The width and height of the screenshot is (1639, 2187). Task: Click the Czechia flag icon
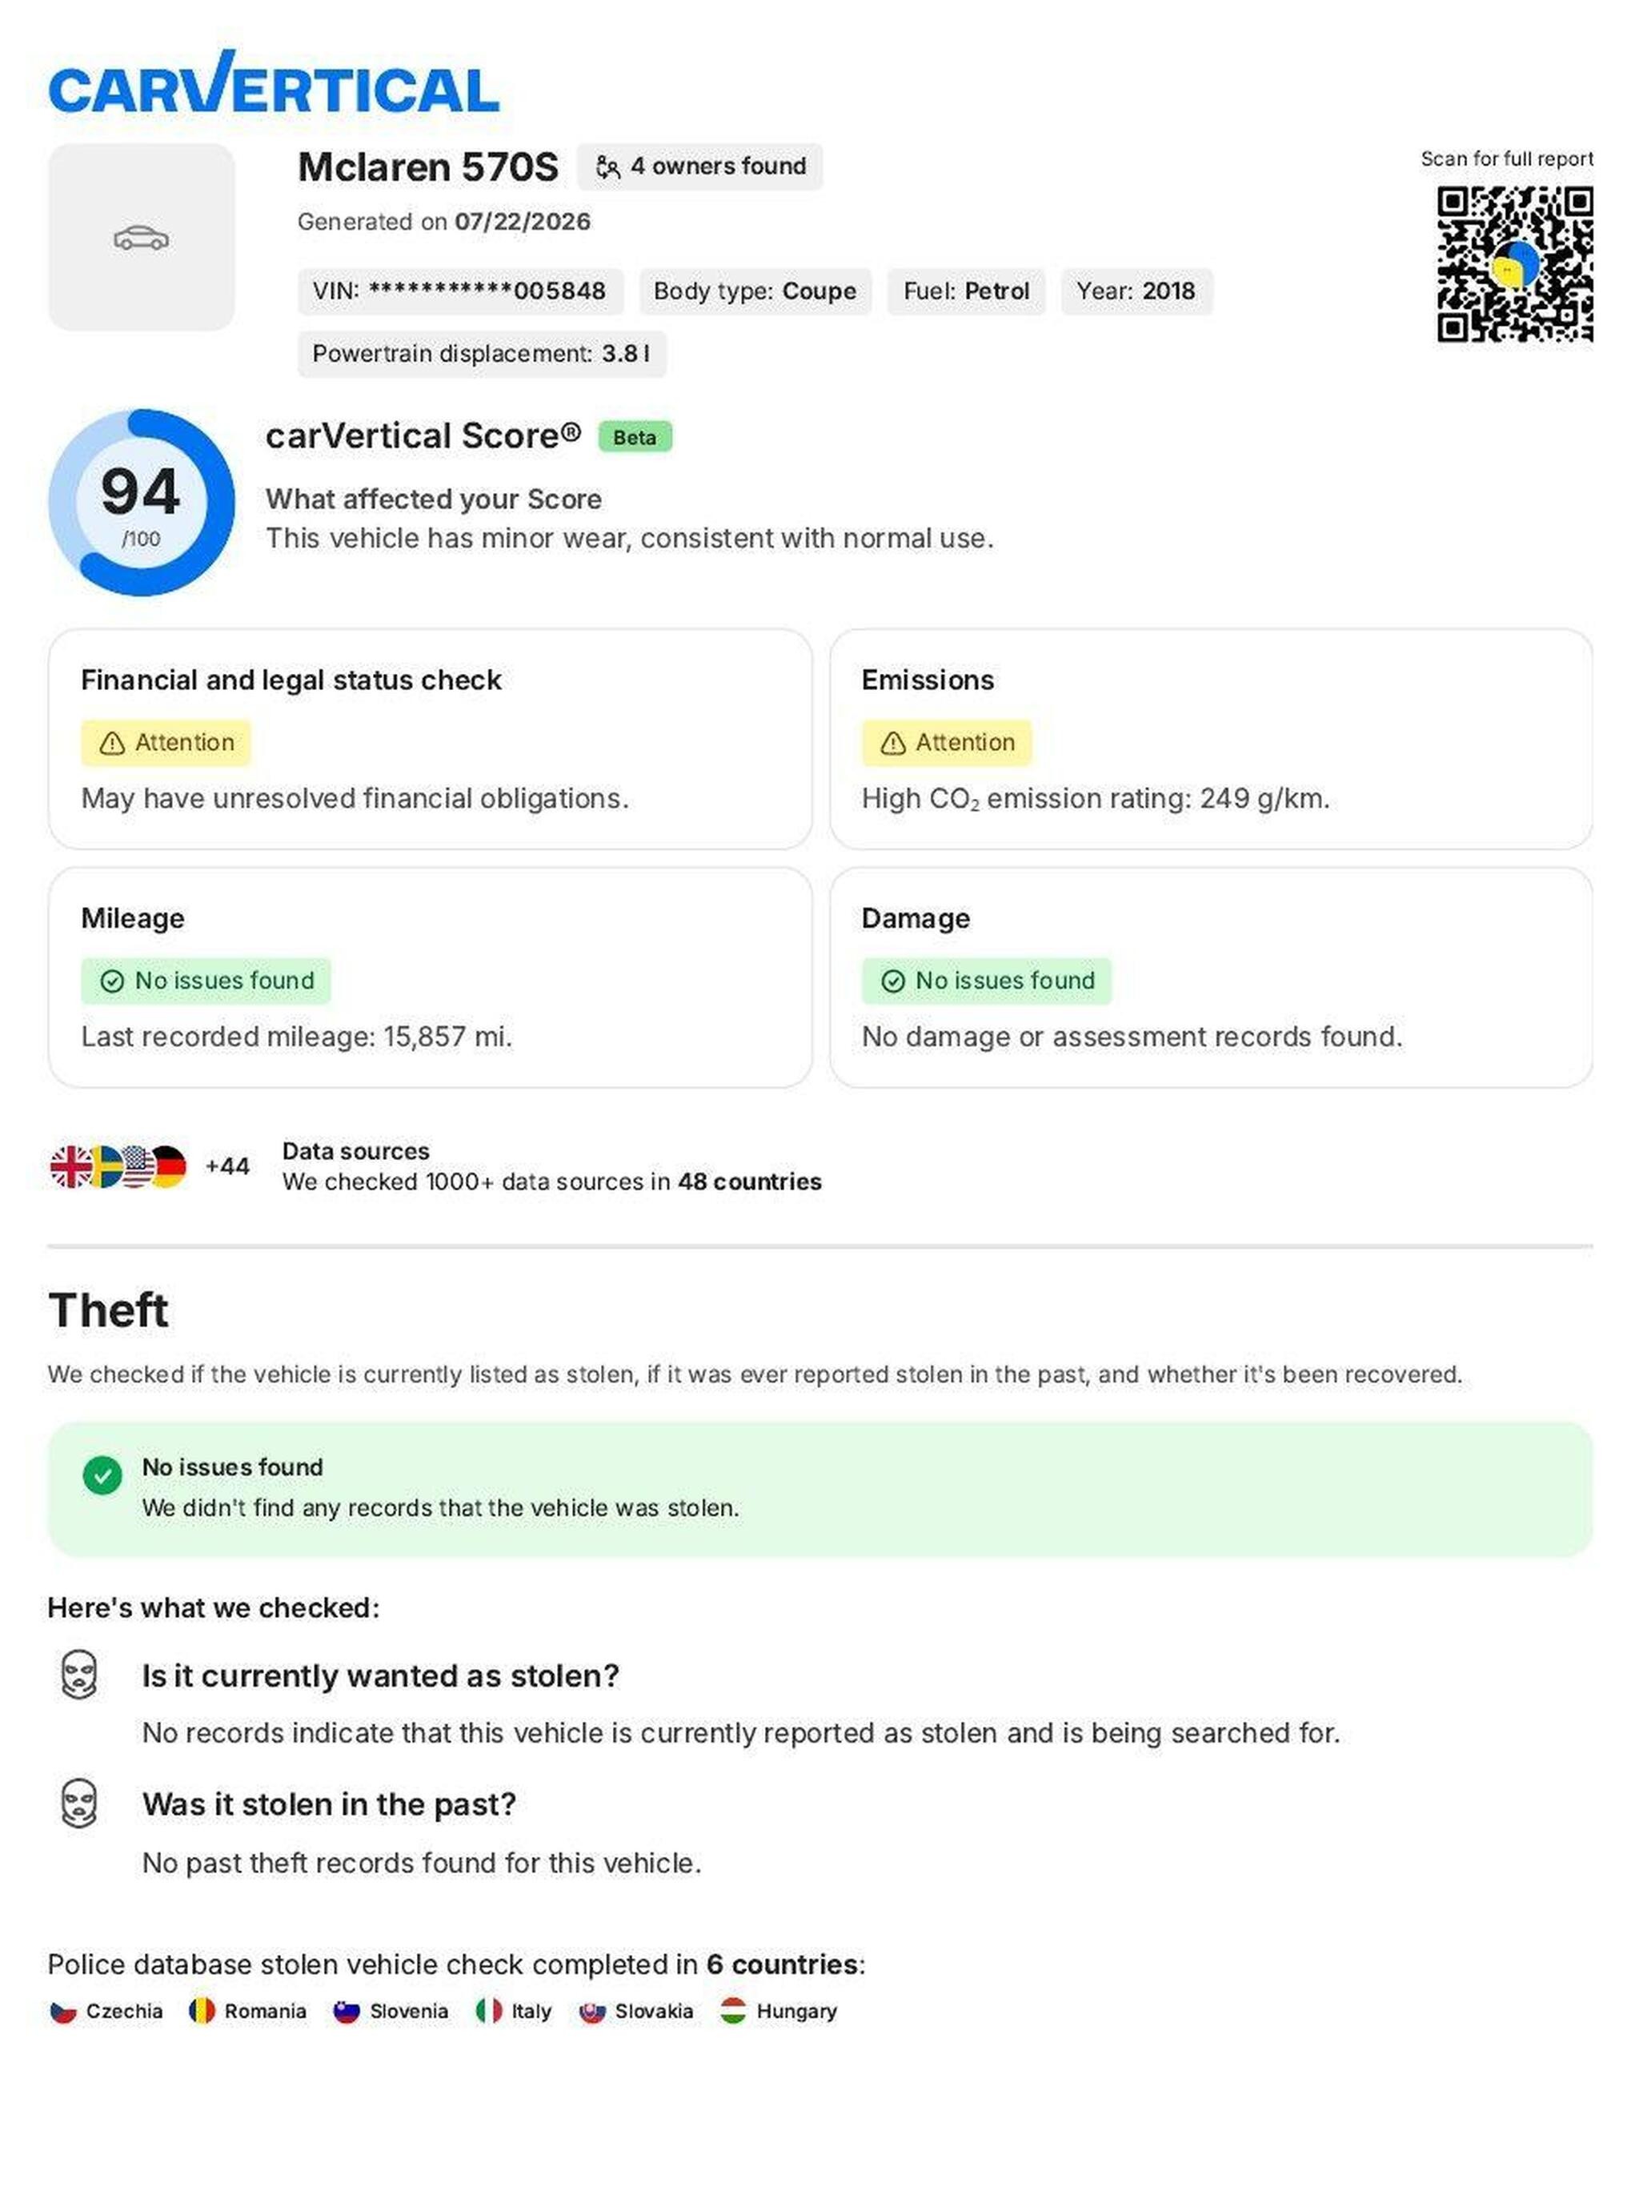63,2010
